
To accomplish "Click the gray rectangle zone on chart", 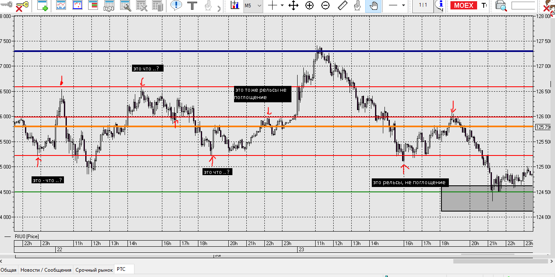I will [487, 198].
